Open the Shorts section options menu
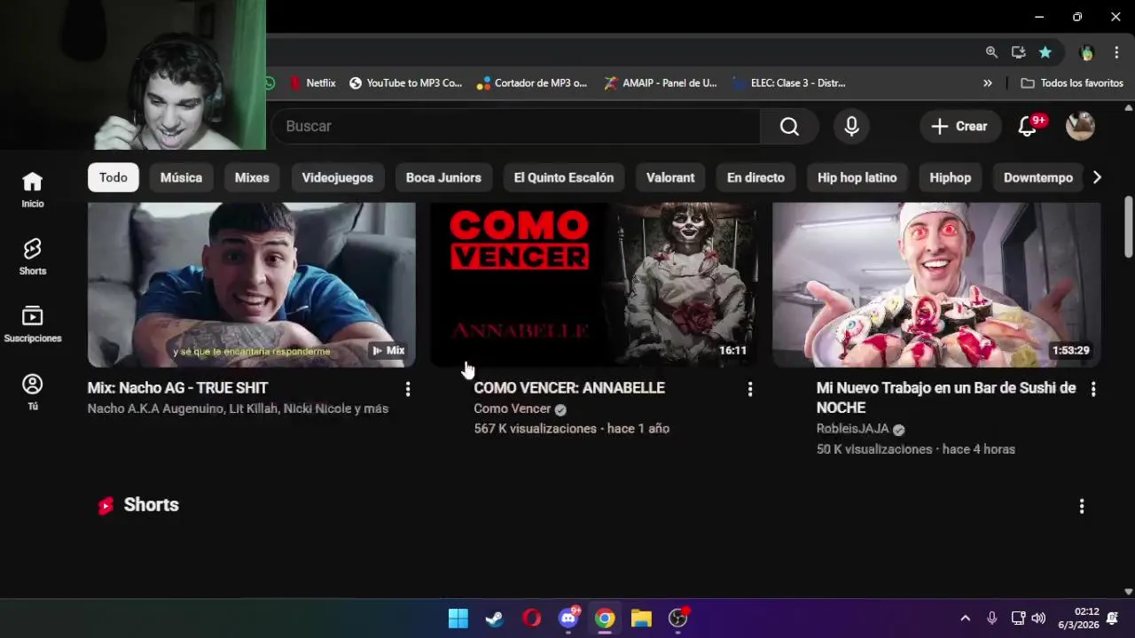1135x638 pixels. [x=1082, y=506]
